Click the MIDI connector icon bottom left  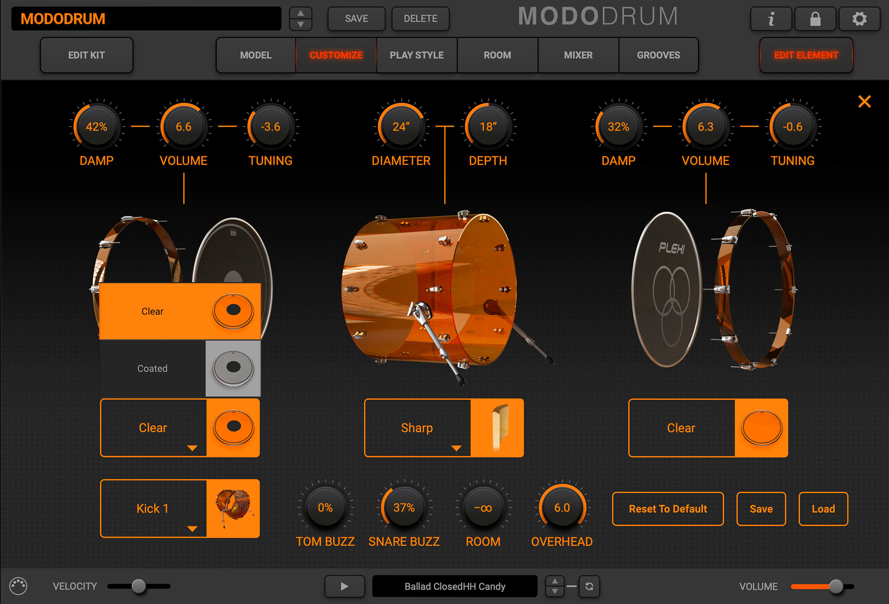tap(18, 586)
